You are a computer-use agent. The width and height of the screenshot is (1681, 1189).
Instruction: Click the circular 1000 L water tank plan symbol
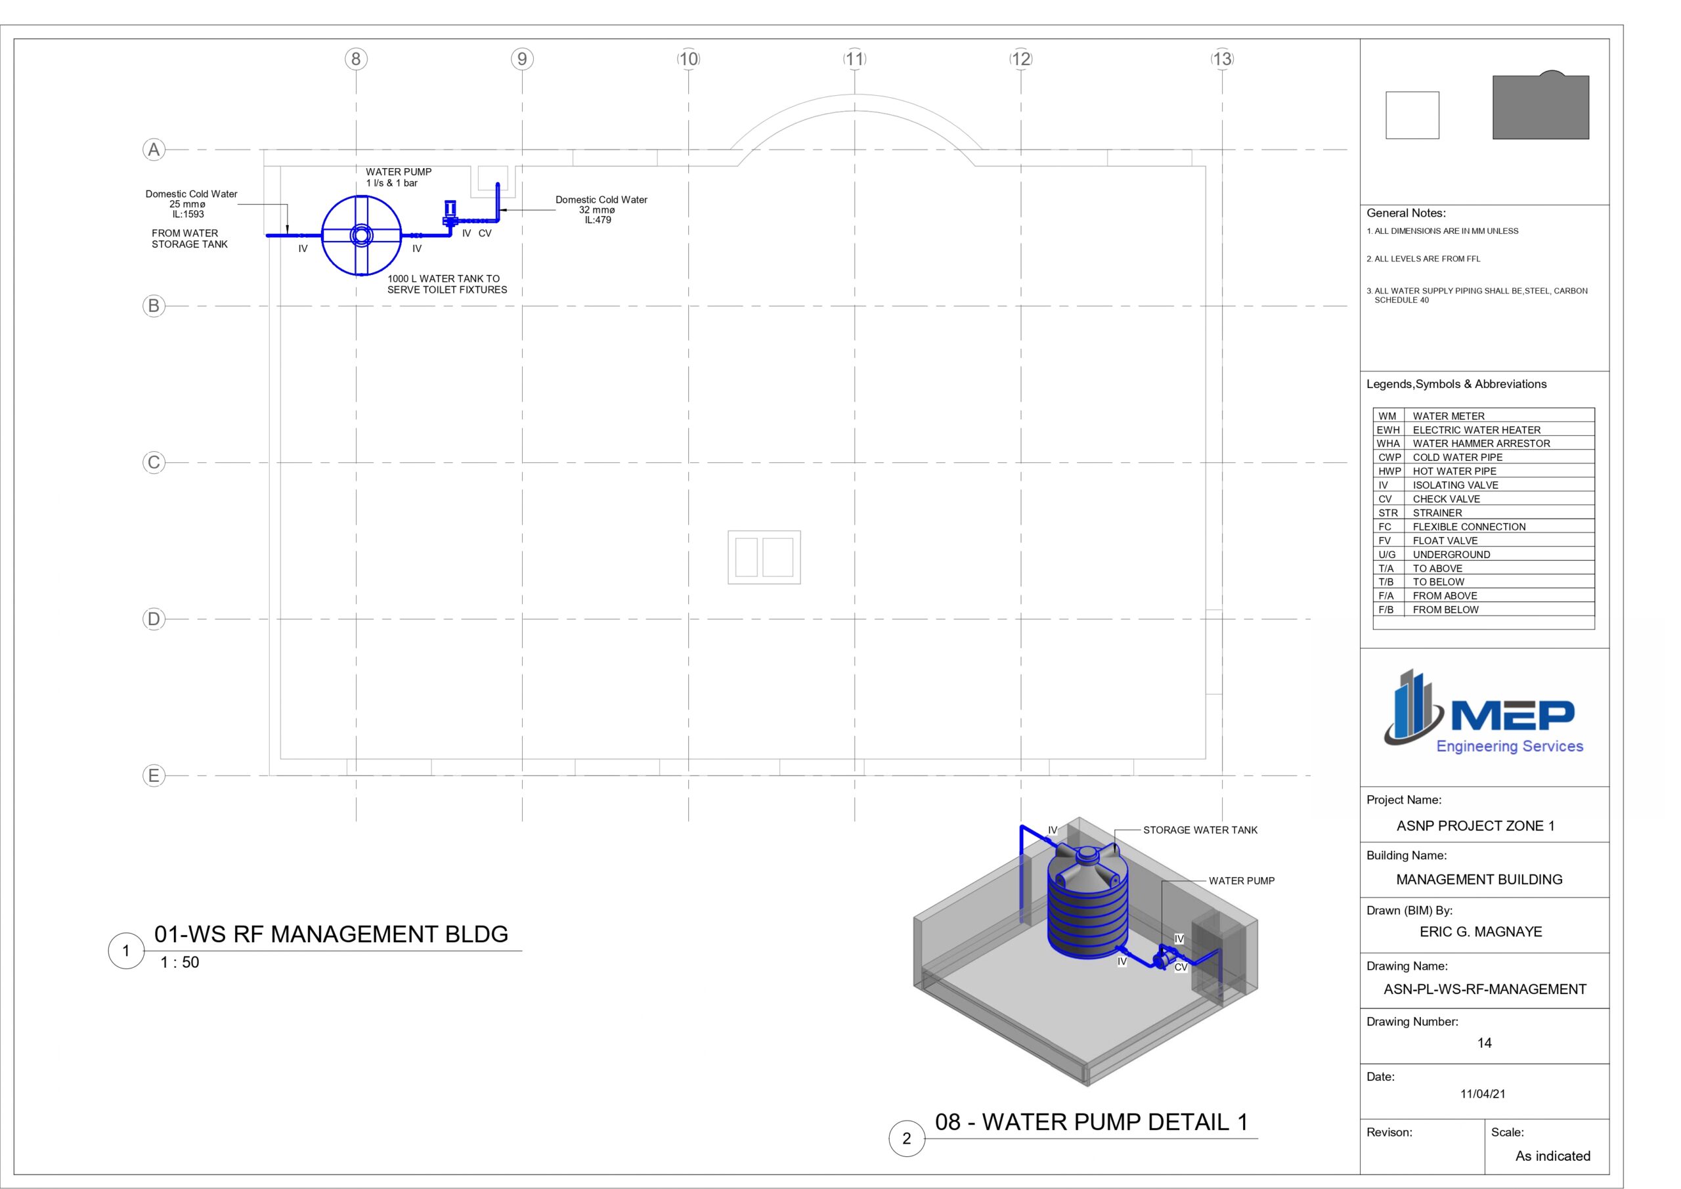[361, 235]
